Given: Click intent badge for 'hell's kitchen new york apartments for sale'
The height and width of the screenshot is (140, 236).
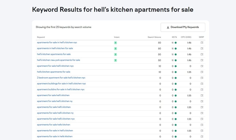Looking at the screenshot, I should [116, 60].
